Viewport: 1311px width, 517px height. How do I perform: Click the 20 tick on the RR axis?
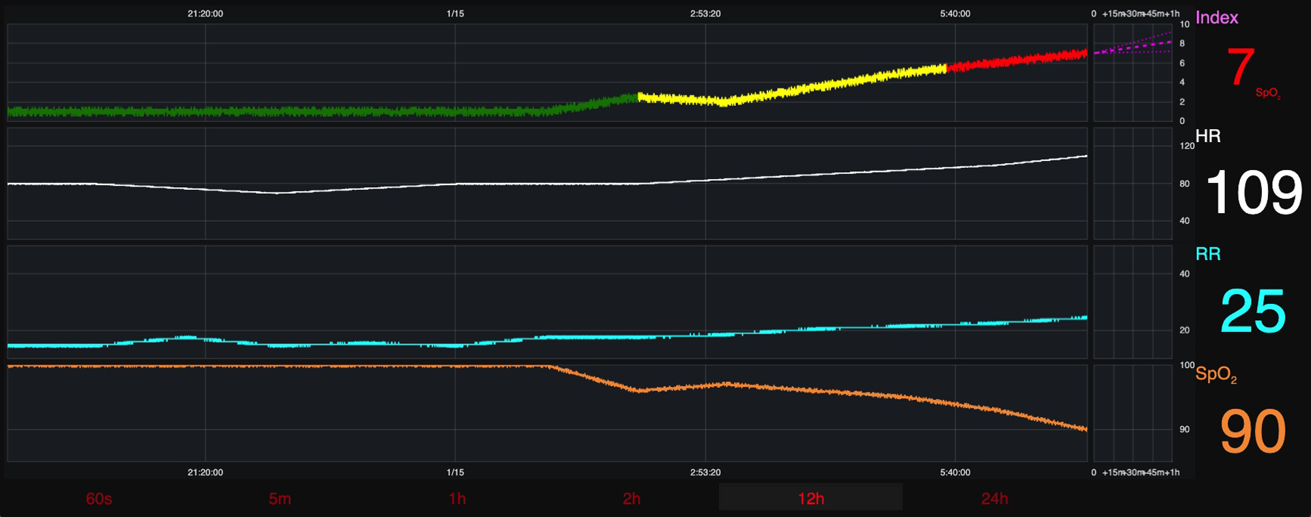point(1185,330)
